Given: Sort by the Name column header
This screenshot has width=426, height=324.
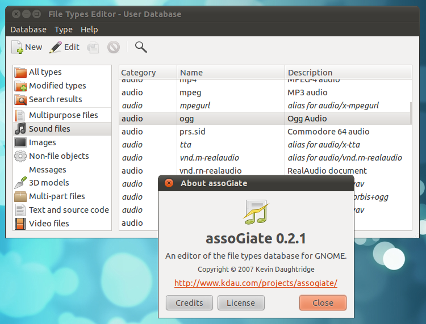Looking at the screenshot, I should [x=231, y=73].
